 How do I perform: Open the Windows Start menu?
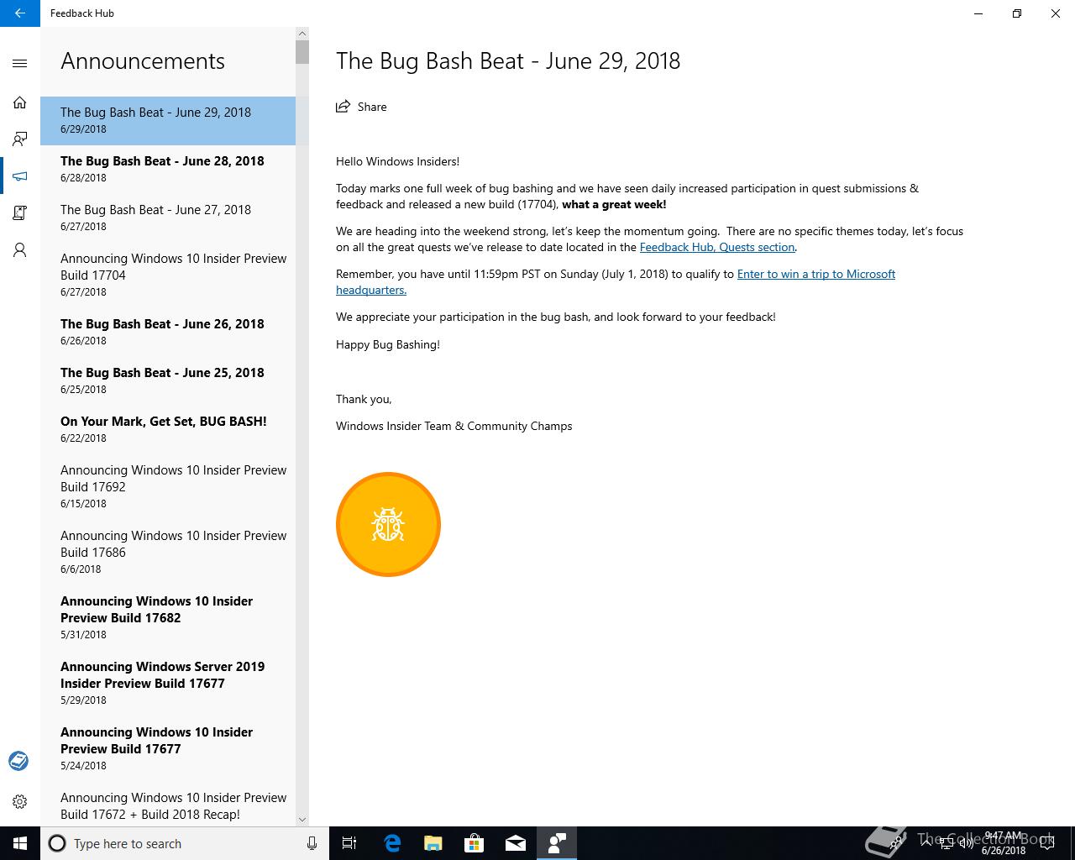click(20, 843)
